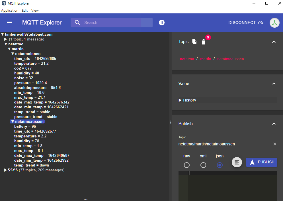
Task: Select the min_temp = 18.6 row
Action: [29, 93]
